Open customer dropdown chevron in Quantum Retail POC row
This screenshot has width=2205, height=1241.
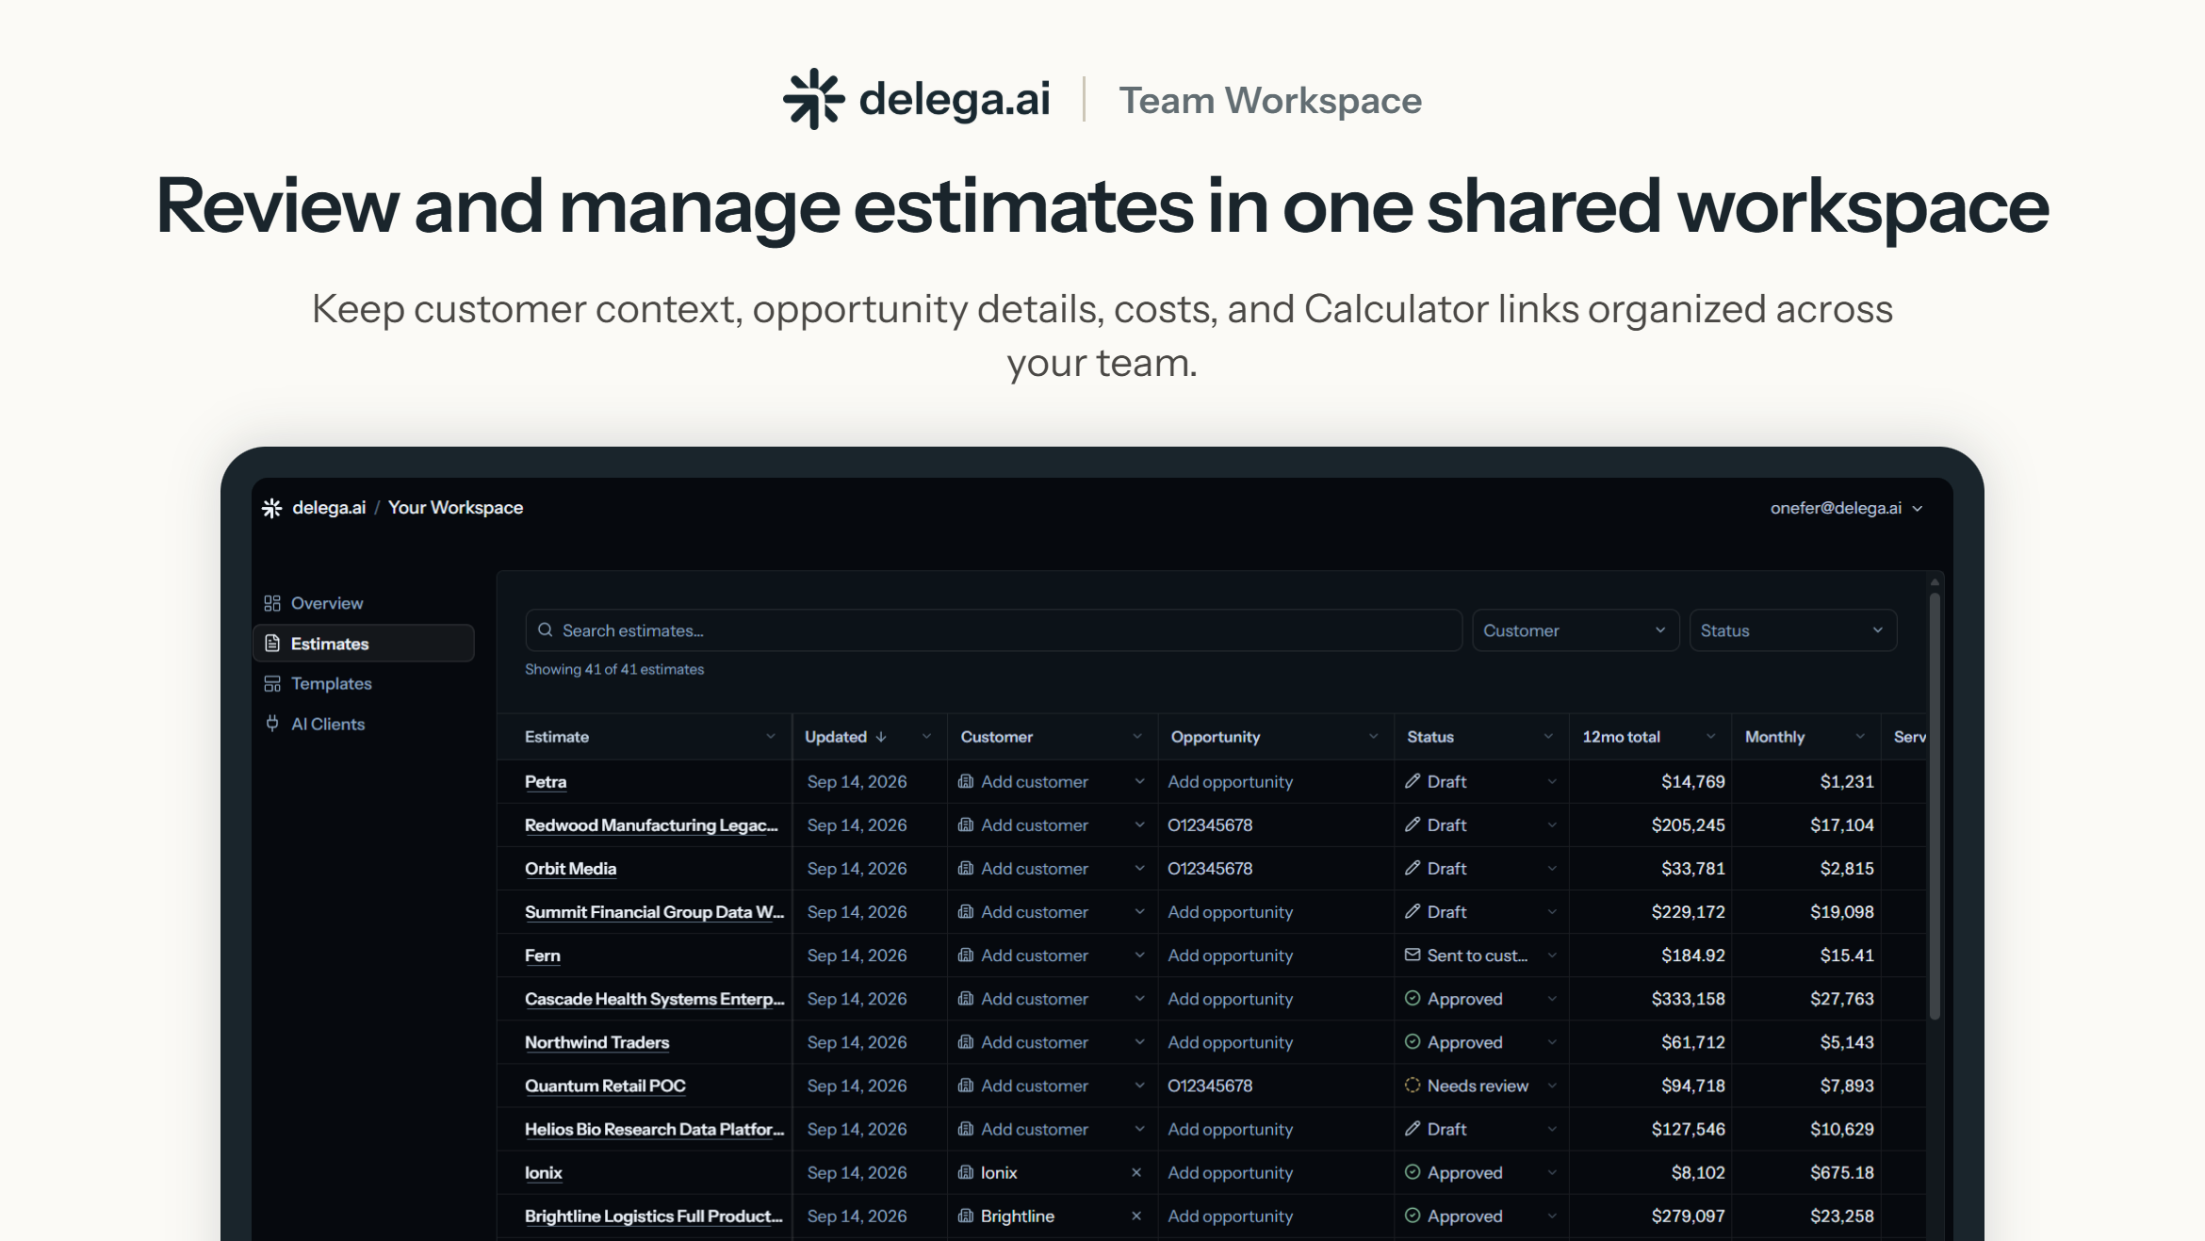pyautogui.click(x=1139, y=1086)
